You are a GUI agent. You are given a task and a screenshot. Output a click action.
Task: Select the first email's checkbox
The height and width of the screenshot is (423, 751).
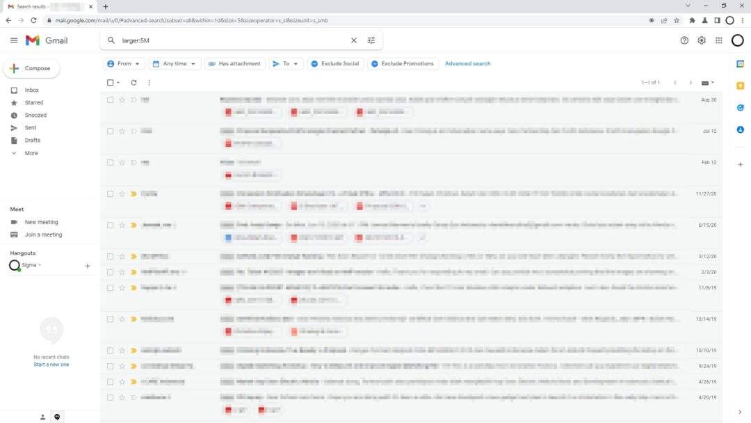click(110, 99)
